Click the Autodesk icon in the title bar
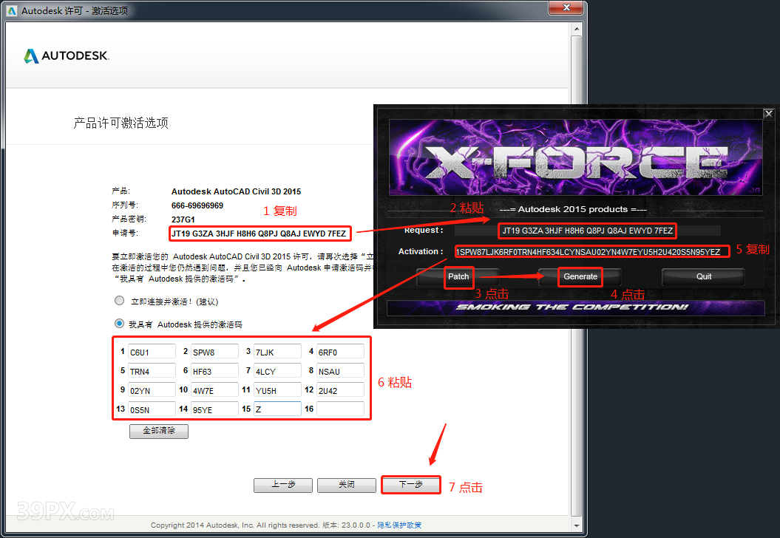 click(12, 10)
